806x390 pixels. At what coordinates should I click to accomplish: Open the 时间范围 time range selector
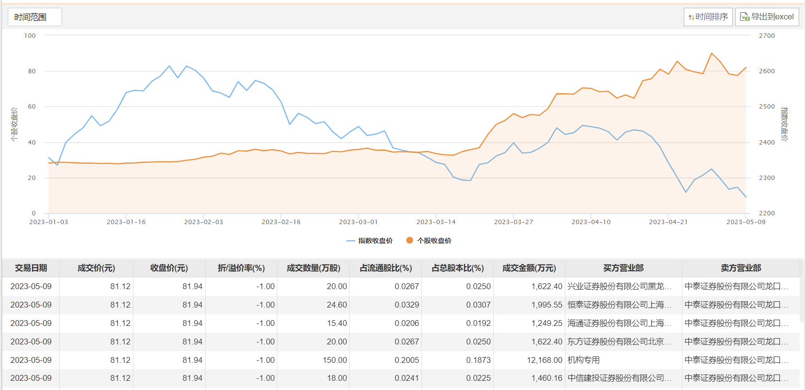(x=35, y=17)
